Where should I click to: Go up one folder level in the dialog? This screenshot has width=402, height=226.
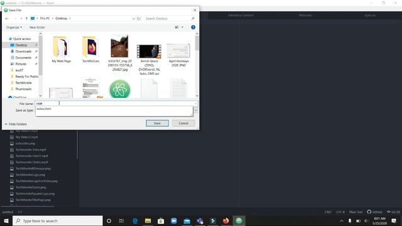(x=26, y=18)
